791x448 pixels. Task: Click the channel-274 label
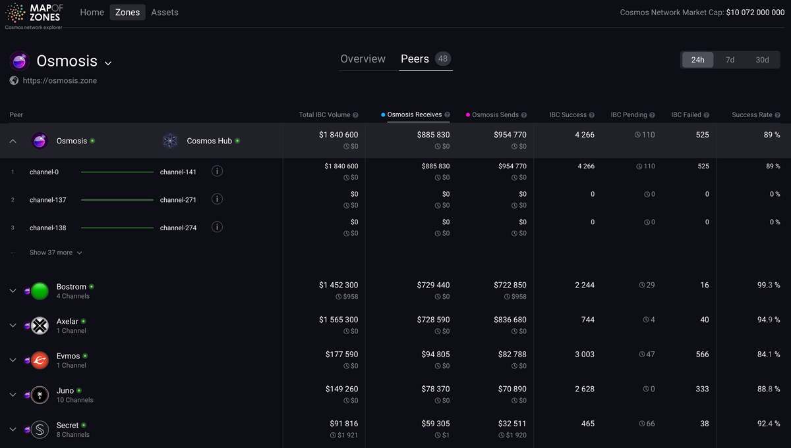[178, 228]
